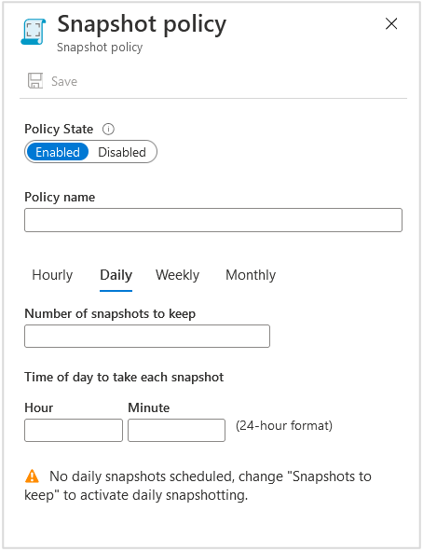Click the Policy State label
Viewport: 423px width, 552px height.
tap(59, 130)
